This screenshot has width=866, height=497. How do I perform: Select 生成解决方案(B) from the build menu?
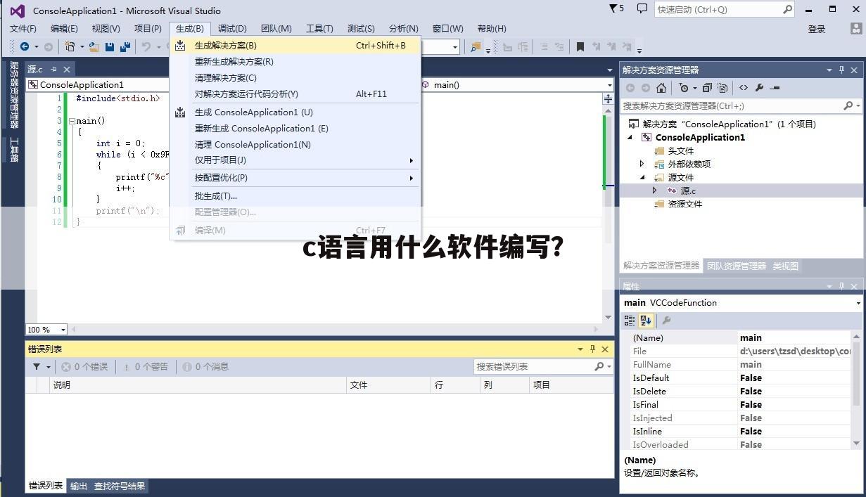click(x=295, y=45)
